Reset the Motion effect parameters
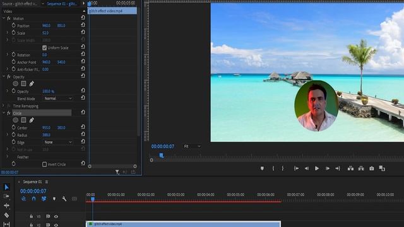 [83, 18]
